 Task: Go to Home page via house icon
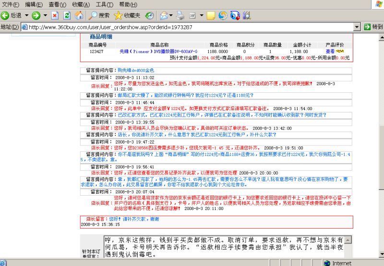pyautogui.click(x=79, y=15)
